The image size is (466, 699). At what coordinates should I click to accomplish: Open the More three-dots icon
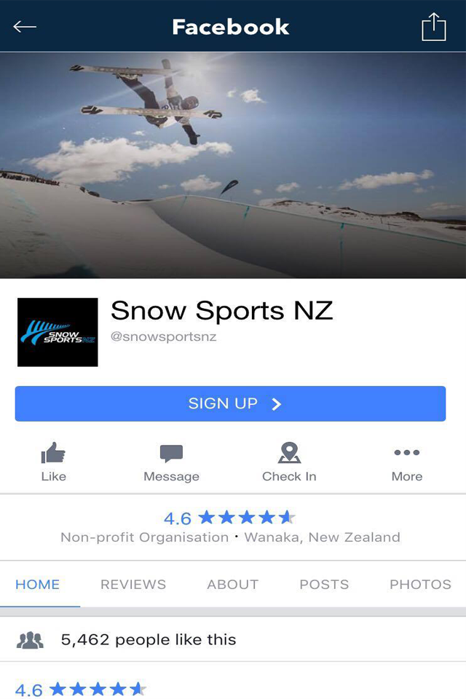tap(407, 452)
